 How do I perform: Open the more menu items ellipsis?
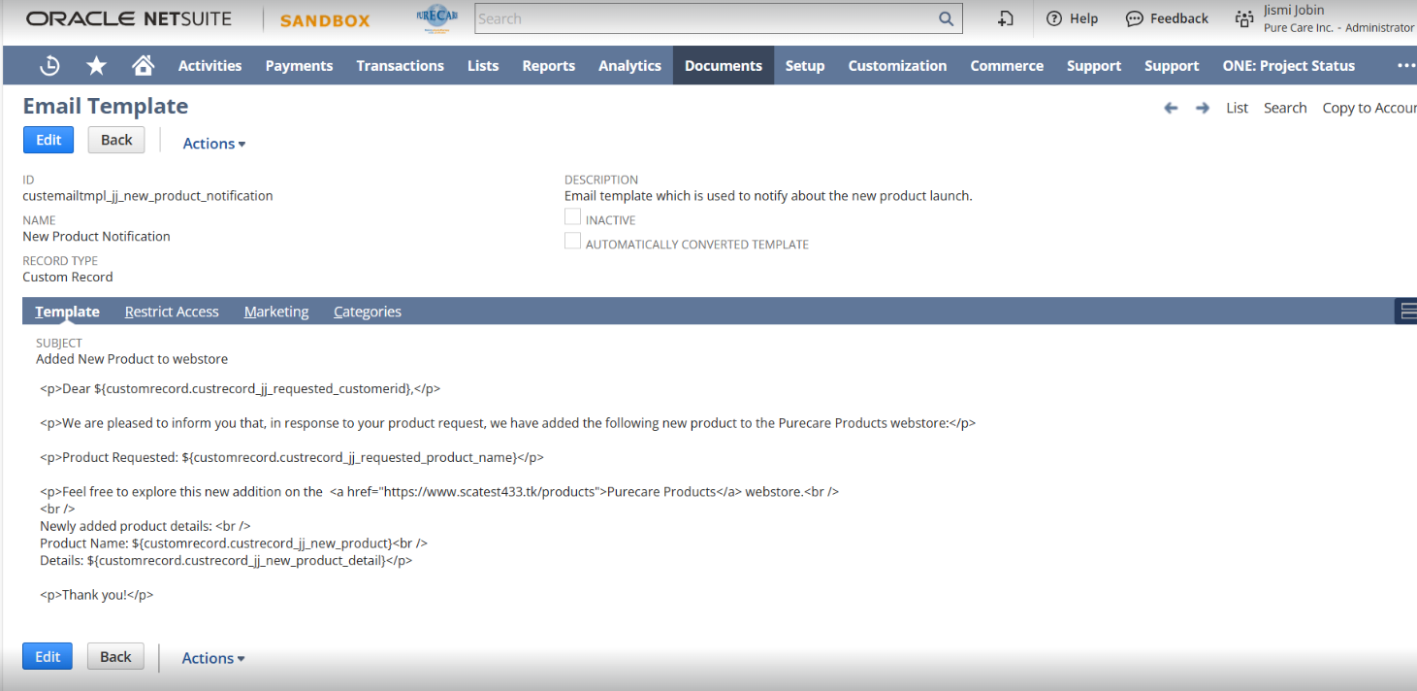click(1405, 66)
